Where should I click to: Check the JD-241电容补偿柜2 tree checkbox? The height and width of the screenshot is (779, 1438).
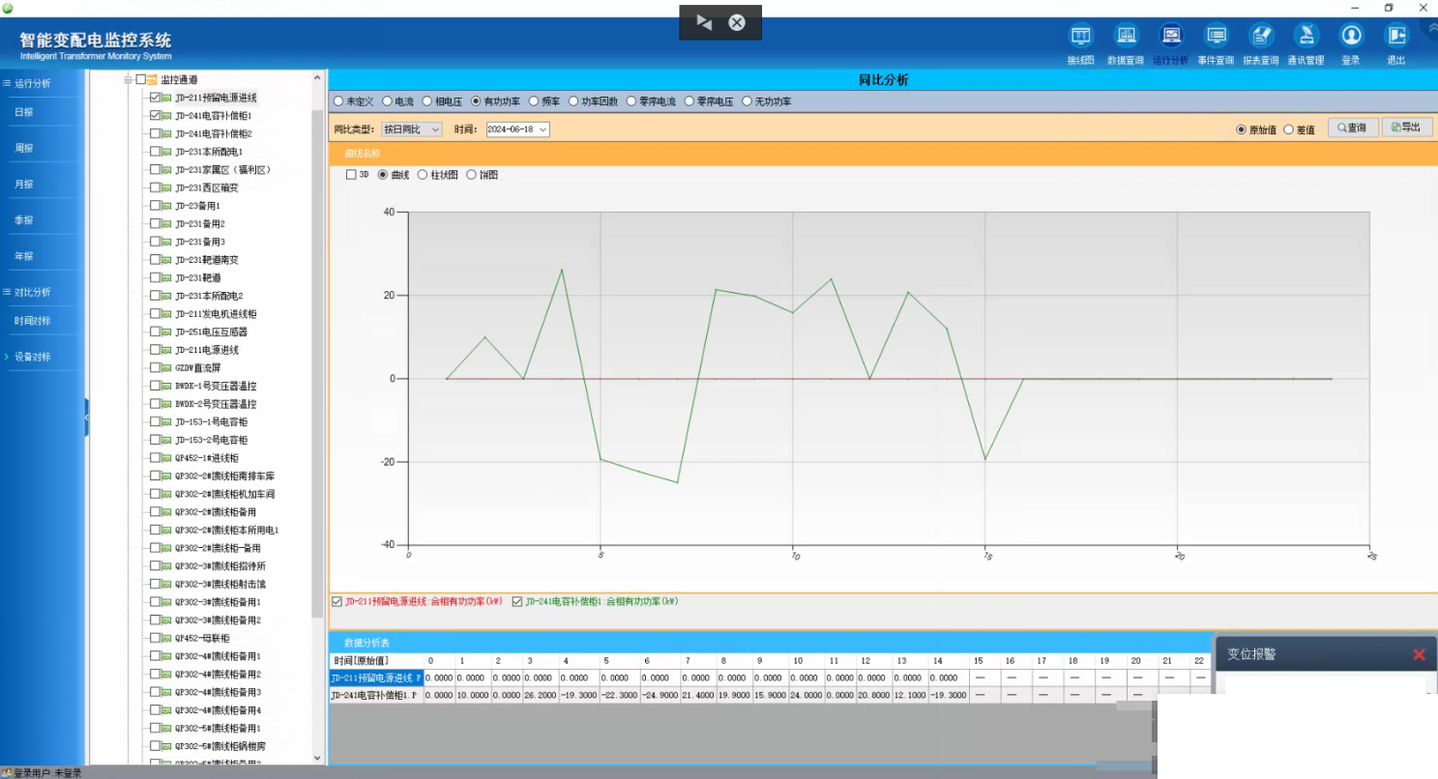click(156, 133)
